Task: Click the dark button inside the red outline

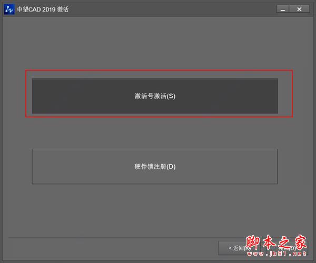Action: click(155, 96)
